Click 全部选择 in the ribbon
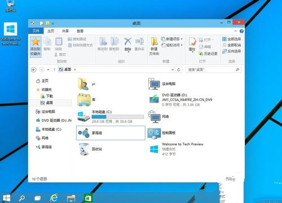This screenshot has width=282, height=203. point(231,39)
